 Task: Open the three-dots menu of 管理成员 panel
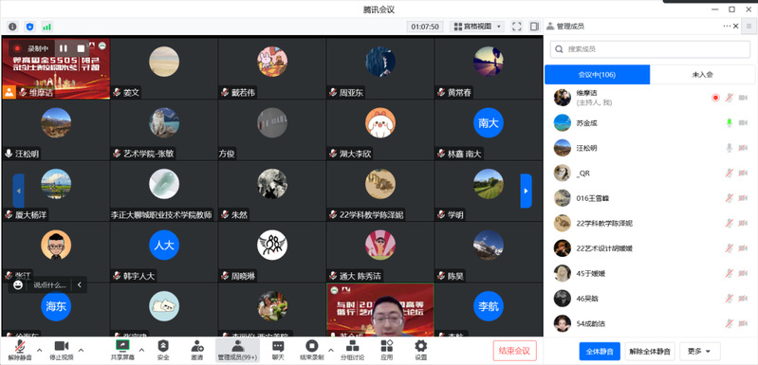tap(727, 27)
